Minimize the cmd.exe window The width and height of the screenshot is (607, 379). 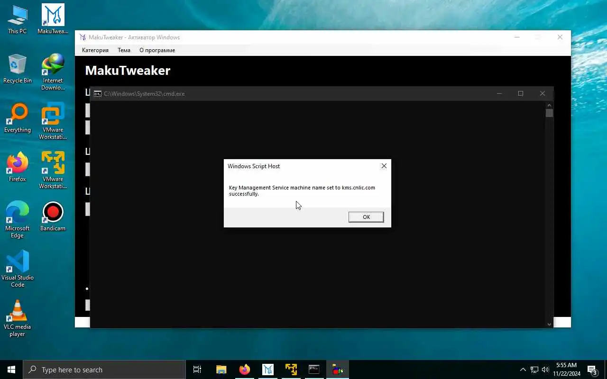pos(499,93)
